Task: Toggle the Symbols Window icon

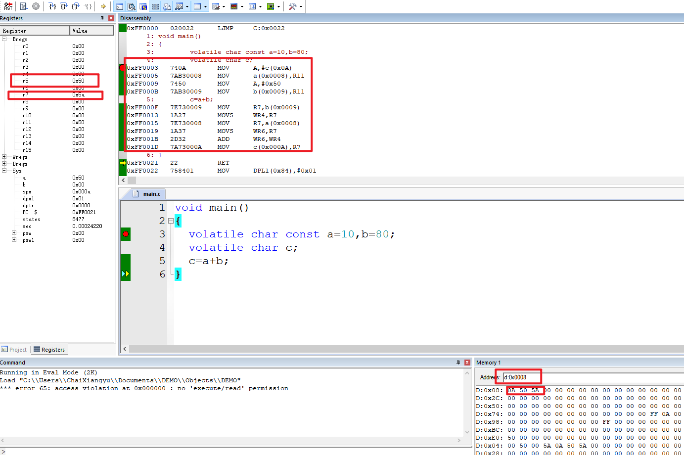Action: pyautogui.click(x=143, y=6)
